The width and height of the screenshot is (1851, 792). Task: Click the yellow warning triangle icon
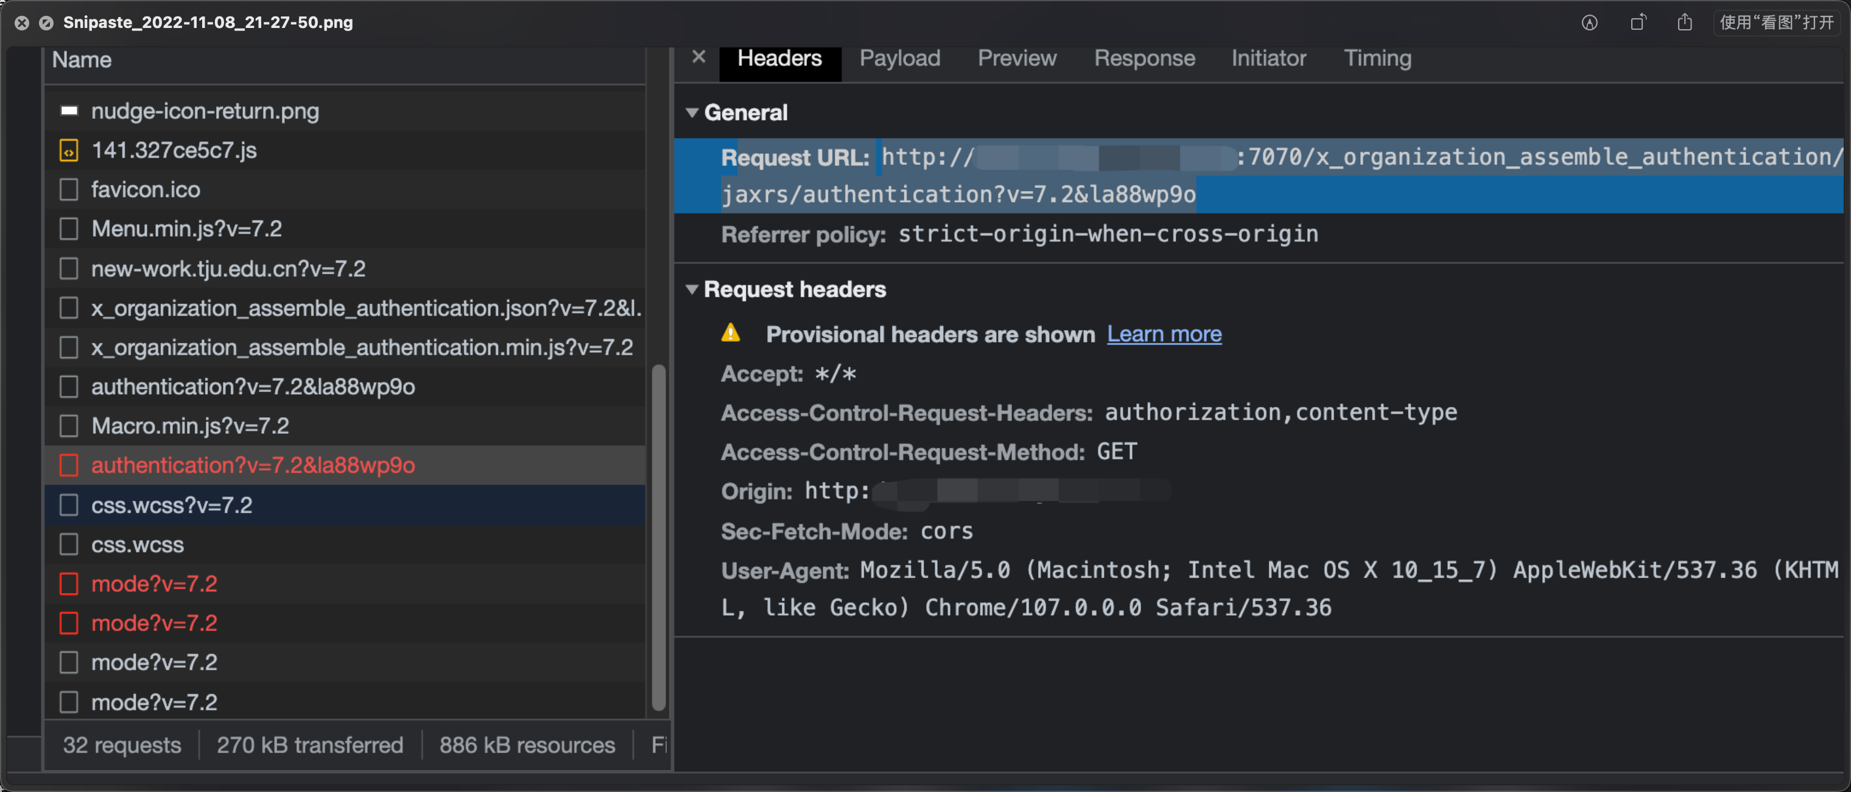pos(731,333)
